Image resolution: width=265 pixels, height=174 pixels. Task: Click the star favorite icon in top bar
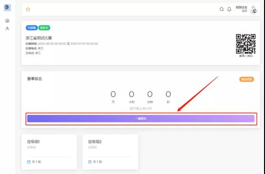click(x=28, y=10)
